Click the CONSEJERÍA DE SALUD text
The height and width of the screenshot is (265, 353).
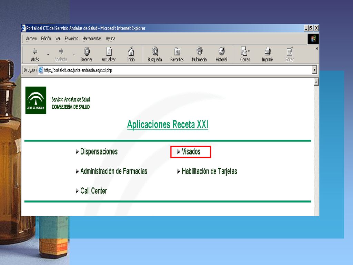(x=71, y=107)
